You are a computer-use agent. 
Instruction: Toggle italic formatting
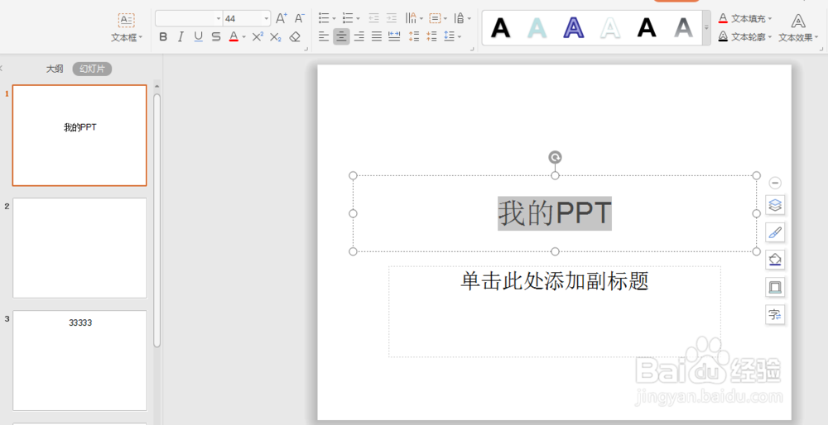point(181,37)
